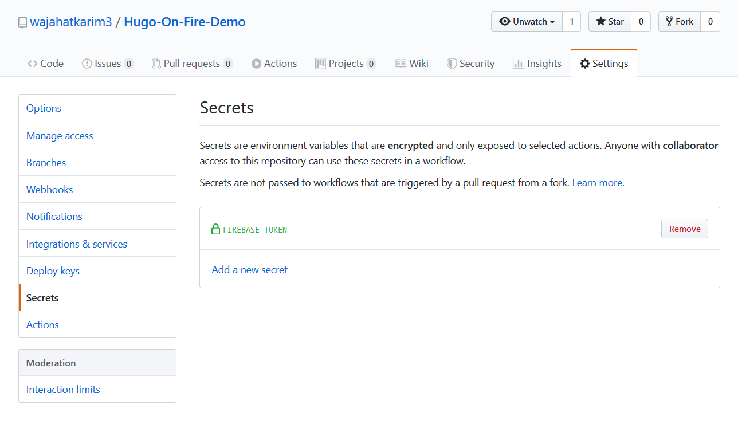Go to the Actions tab
738x424 pixels.
[274, 64]
